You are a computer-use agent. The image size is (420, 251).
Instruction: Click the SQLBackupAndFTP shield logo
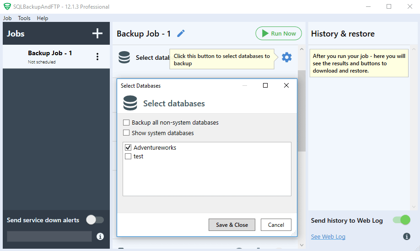pos(7,6)
